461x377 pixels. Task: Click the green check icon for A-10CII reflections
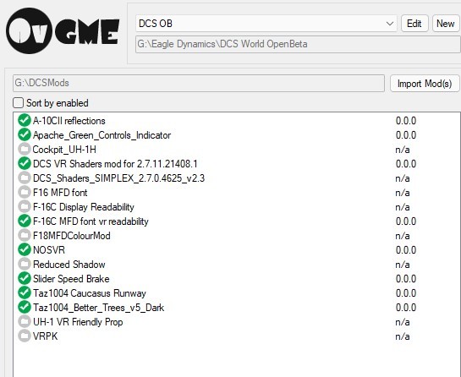[25, 121]
